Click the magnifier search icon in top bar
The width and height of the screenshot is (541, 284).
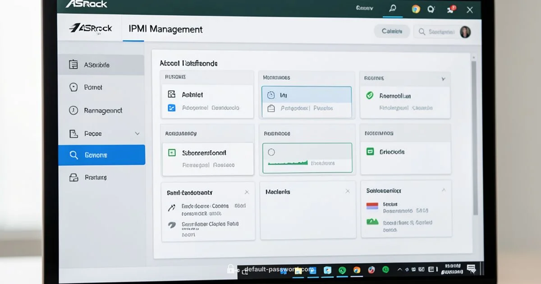click(392, 9)
